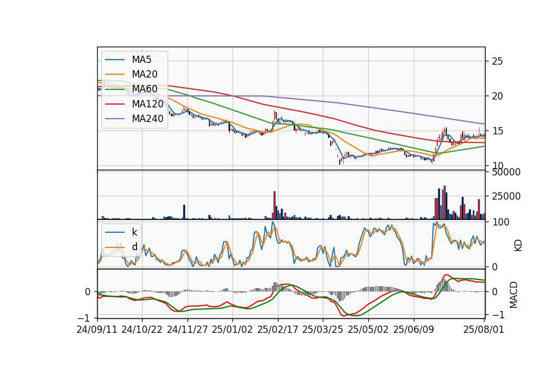
Task: Click the price axis value 20
Action: tap(497, 96)
